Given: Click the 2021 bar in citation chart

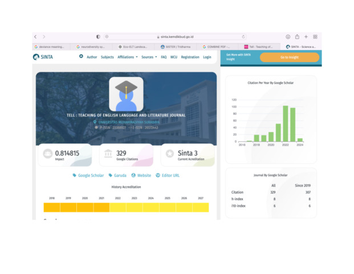Looking at the screenshot, I should (x=278, y=132).
